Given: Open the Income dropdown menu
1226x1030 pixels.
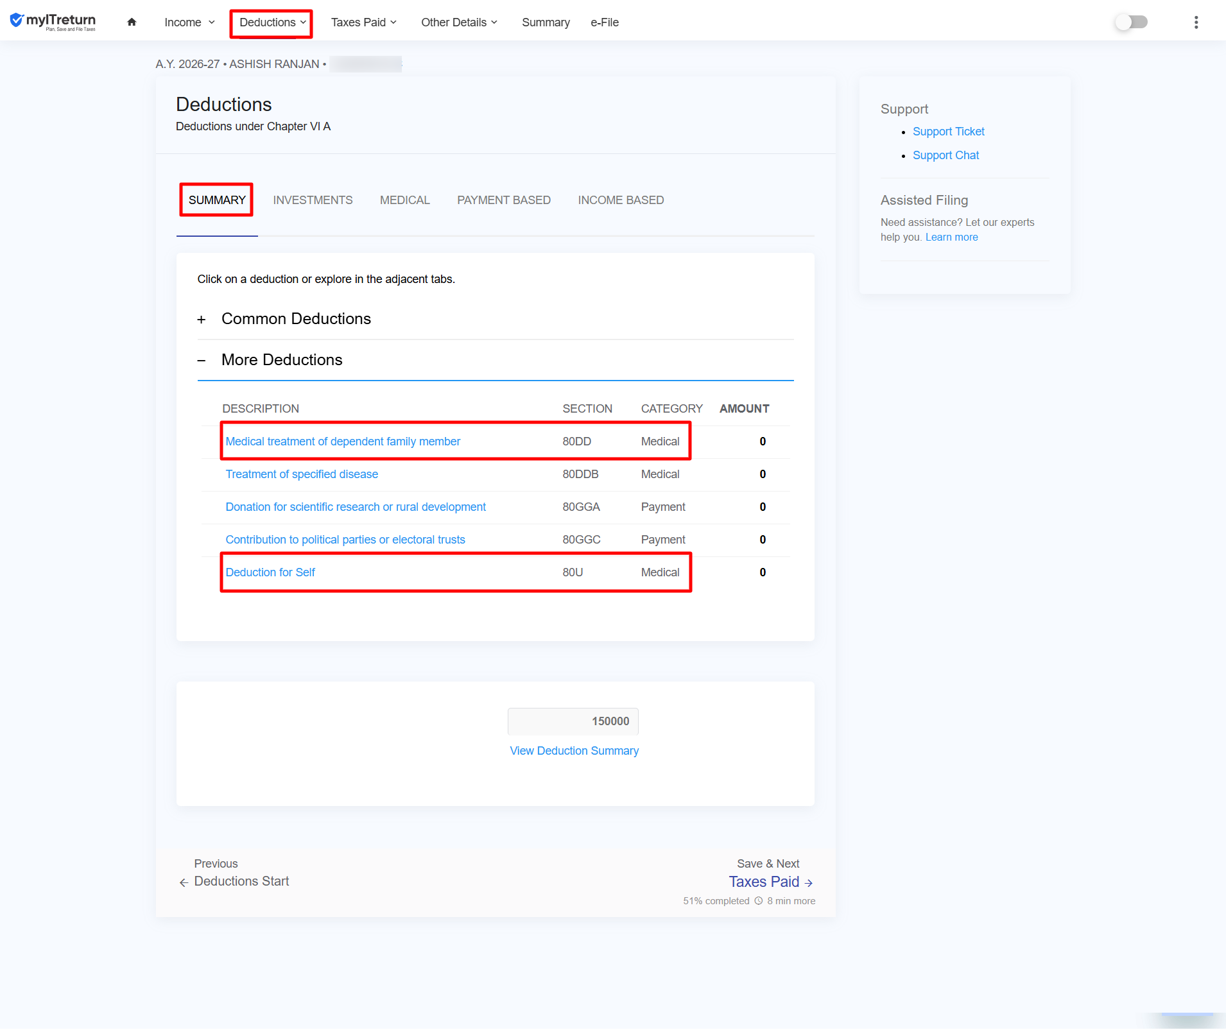Looking at the screenshot, I should [x=189, y=22].
